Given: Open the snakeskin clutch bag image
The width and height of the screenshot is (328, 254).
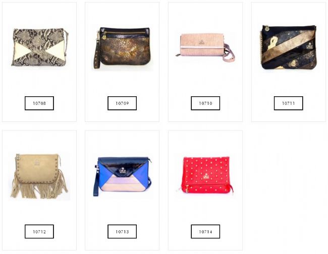Looking at the screenshot, I should click(40, 47).
